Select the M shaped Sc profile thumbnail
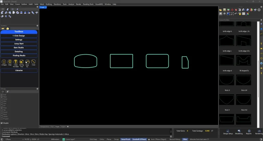263x141 pixels. click(244, 61)
